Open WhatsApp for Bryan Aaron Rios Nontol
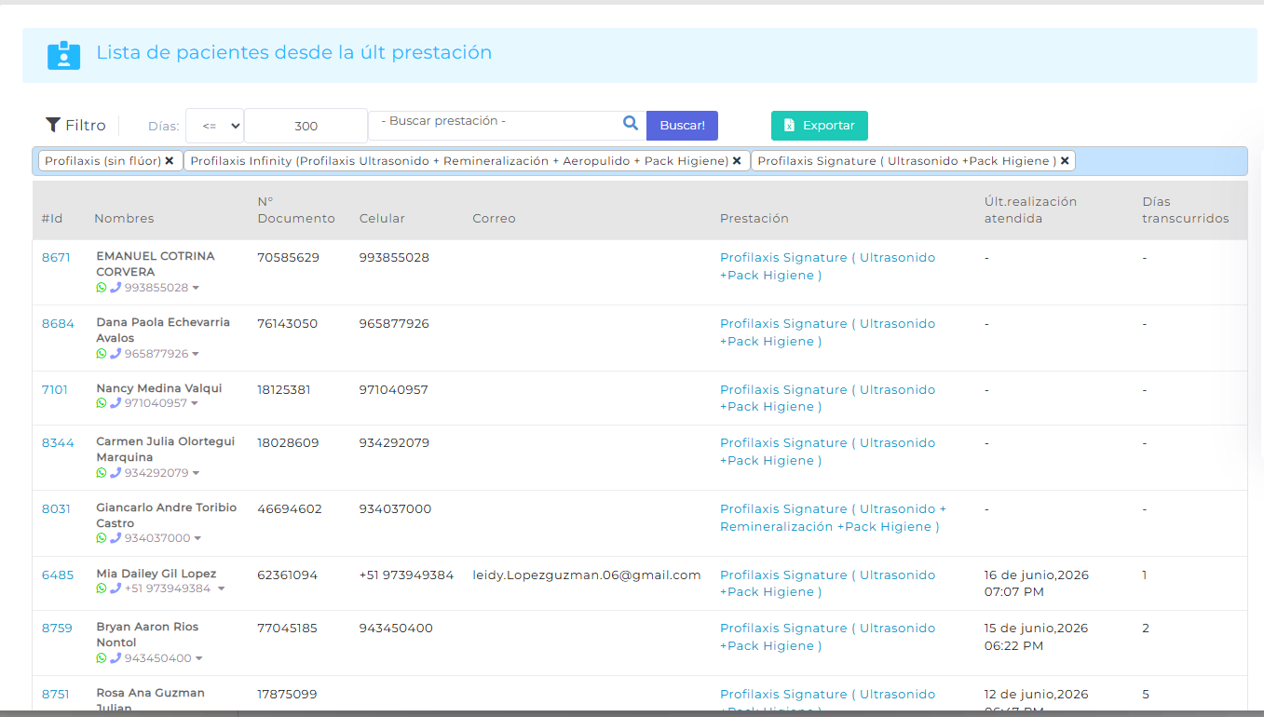Viewport: 1264px width, 717px height. pos(102,658)
